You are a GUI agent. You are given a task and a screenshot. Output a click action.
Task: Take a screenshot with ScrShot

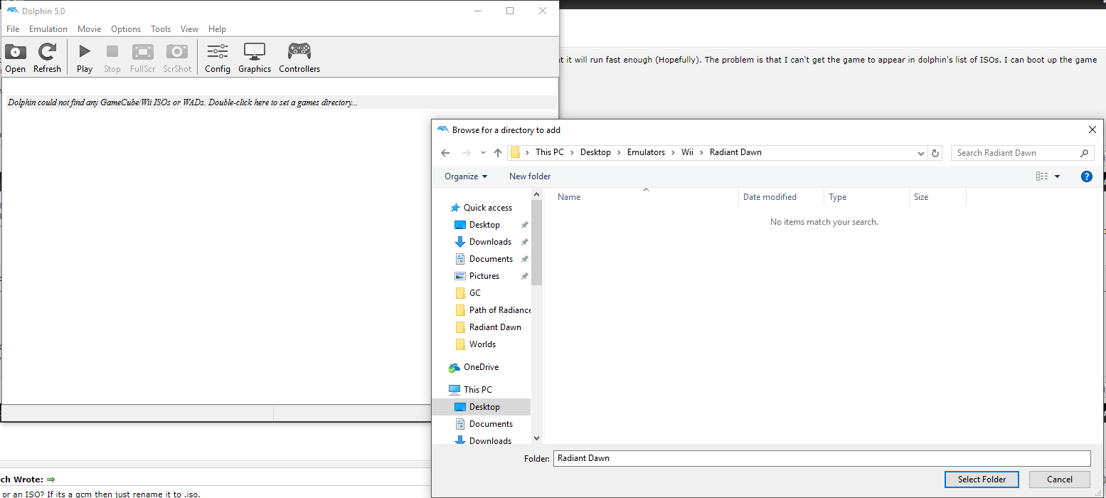177,58
